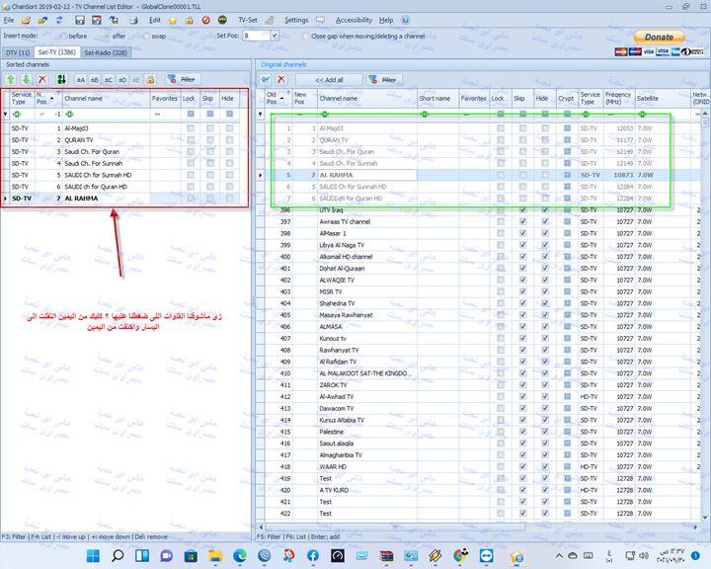Click the blue help question icon
The height and width of the screenshot is (569, 711).
[406, 20]
